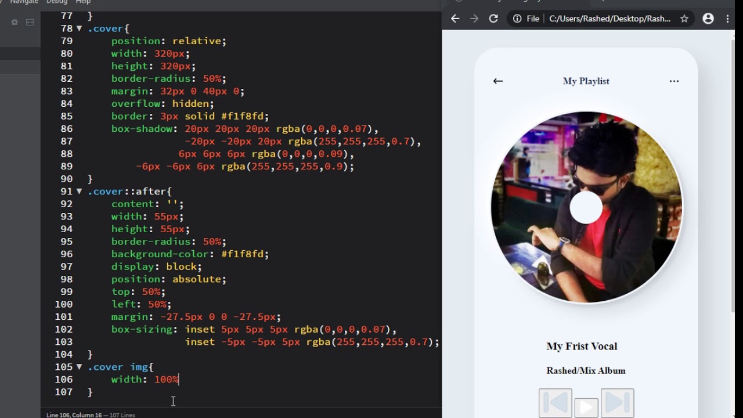743x418 pixels.
Task: Click 'width: 100%' on line 106
Action: [145, 379]
